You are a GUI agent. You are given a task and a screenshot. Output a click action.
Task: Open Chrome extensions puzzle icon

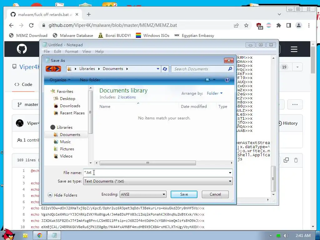coord(278,25)
